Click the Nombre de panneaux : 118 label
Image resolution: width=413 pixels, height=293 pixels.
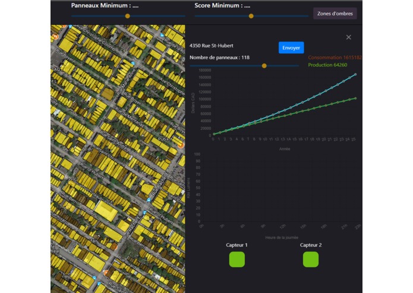coord(219,58)
